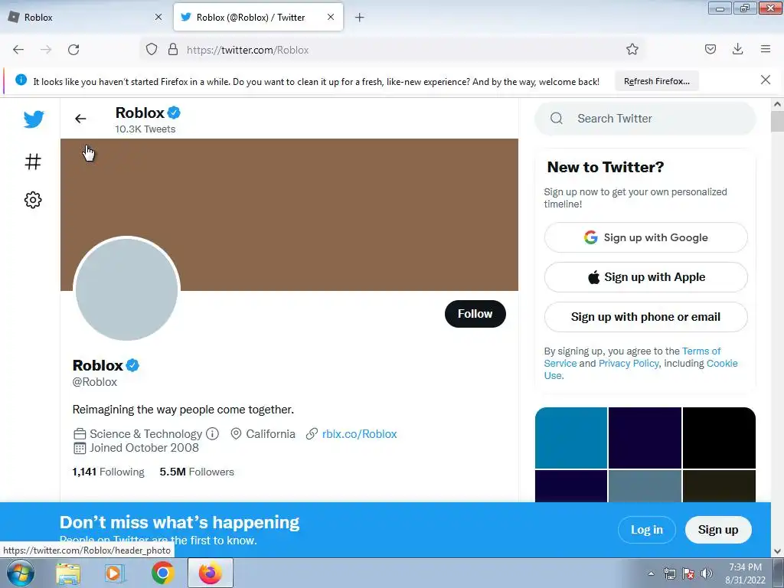Screen dimensions: 784x588
Task: Select the Roblox (@Roblox) / Twitter tab
Action: click(258, 18)
